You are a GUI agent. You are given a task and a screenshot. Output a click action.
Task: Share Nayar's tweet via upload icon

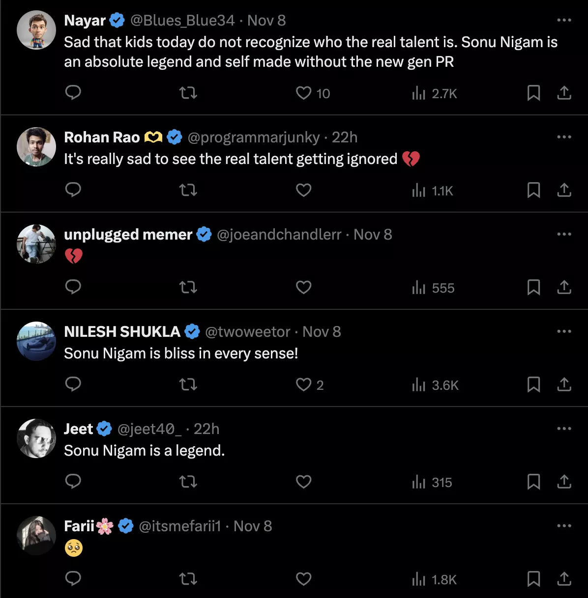564,93
